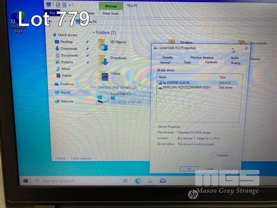
Task: Open Task View on the taskbar
Action: [x=125, y=181]
